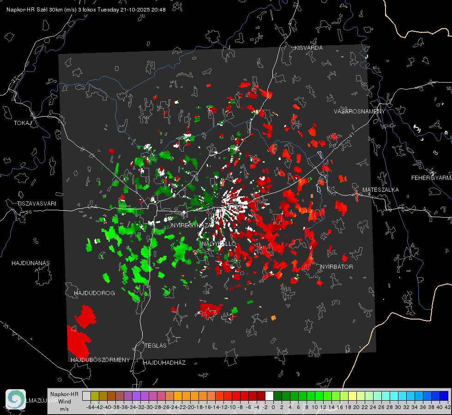This screenshot has height=415, width=452.
Task: Select the MÁTÉSZALKA label
Action: tap(380, 190)
